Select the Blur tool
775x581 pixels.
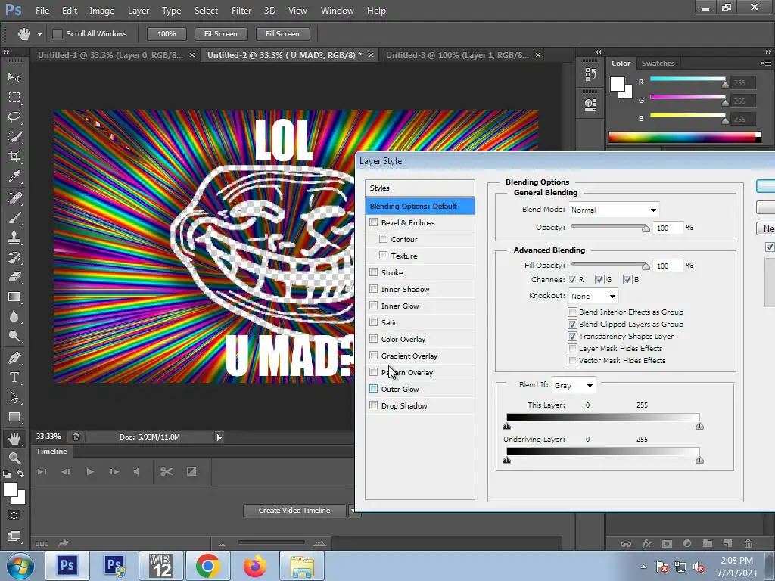coord(14,317)
